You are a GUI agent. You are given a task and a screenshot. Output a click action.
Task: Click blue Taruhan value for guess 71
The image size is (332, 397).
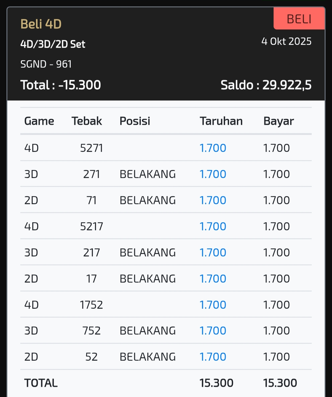click(213, 200)
